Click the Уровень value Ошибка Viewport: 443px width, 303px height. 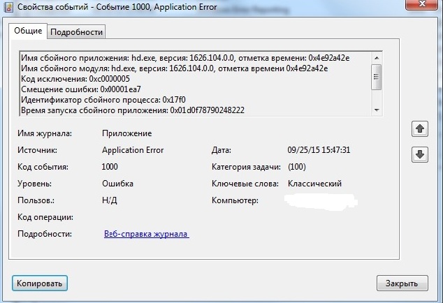point(117,184)
